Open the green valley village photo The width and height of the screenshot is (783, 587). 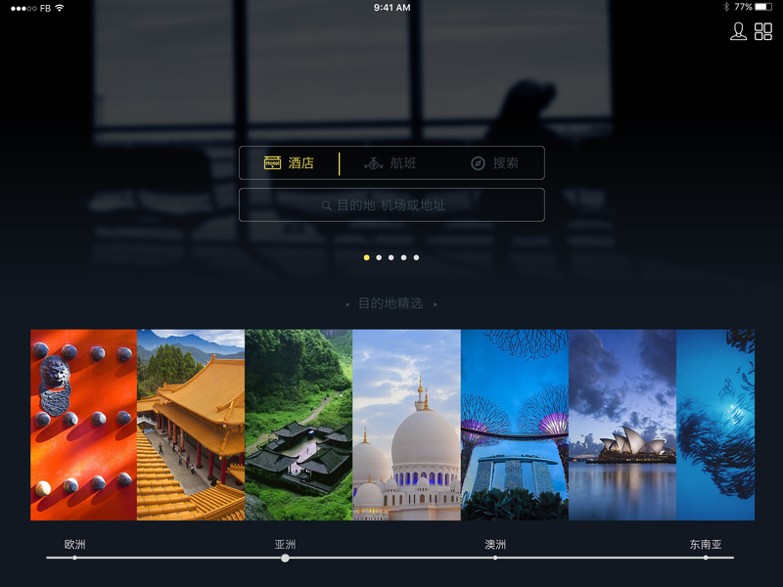pos(299,425)
